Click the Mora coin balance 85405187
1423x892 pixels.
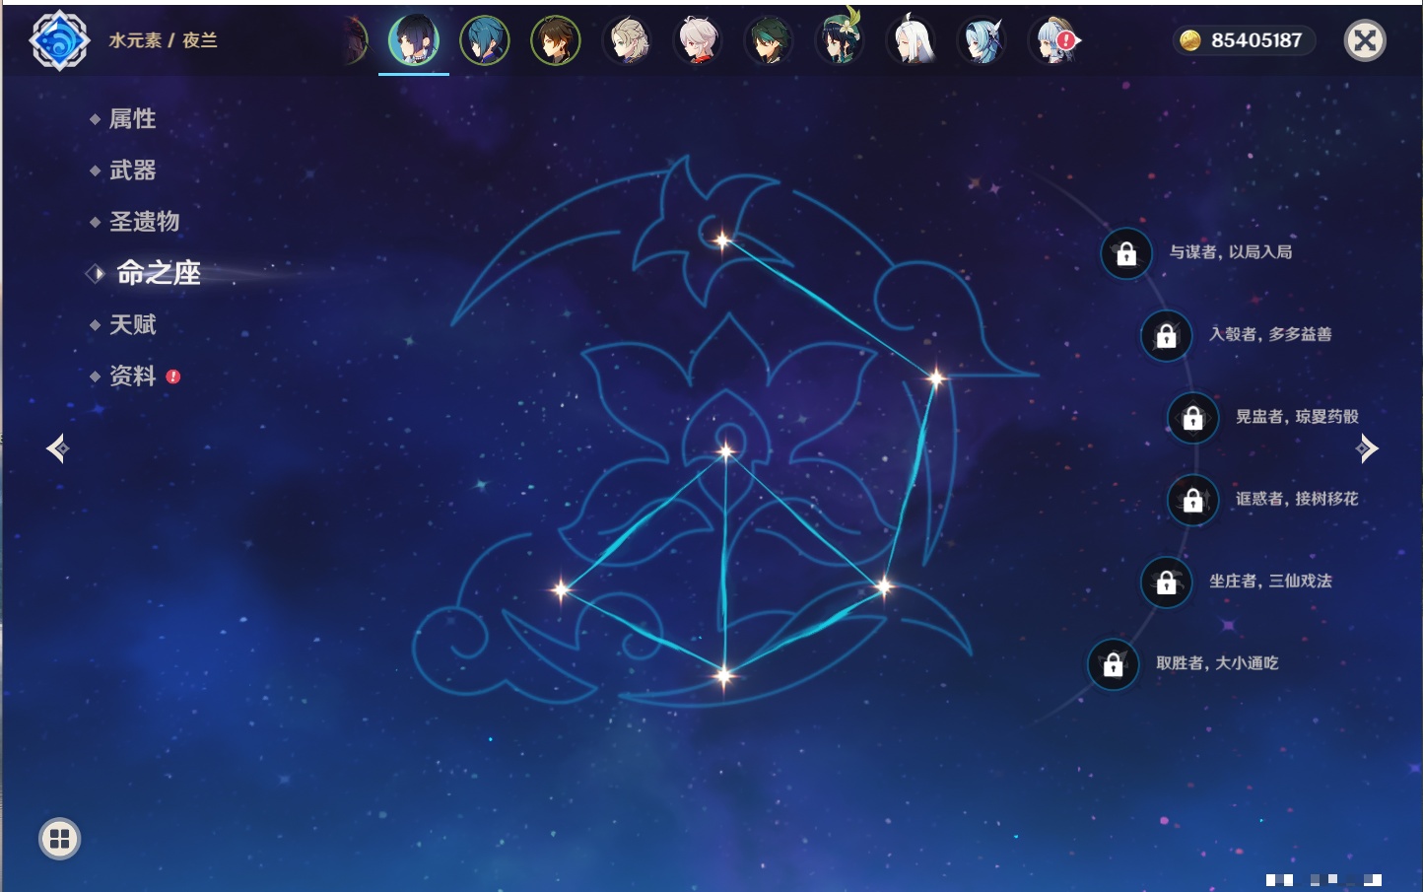[x=1244, y=40]
